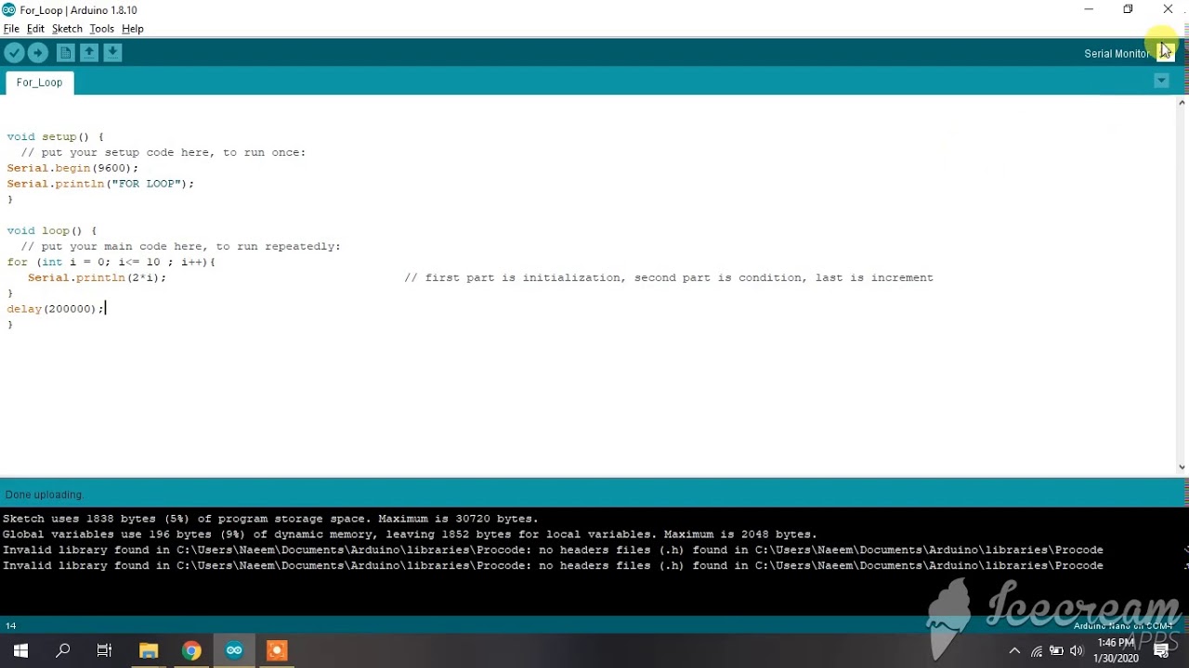Click the 'Sketch uses 1838 bytes' console line
This screenshot has width=1189, height=668.
click(270, 519)
